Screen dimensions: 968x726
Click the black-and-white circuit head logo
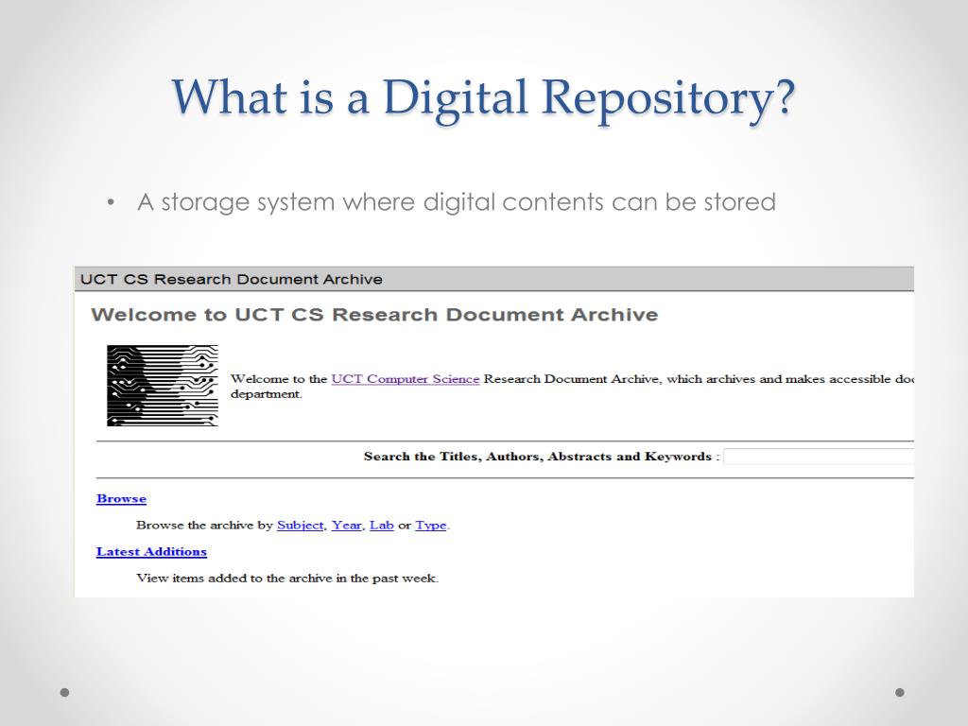163,386
